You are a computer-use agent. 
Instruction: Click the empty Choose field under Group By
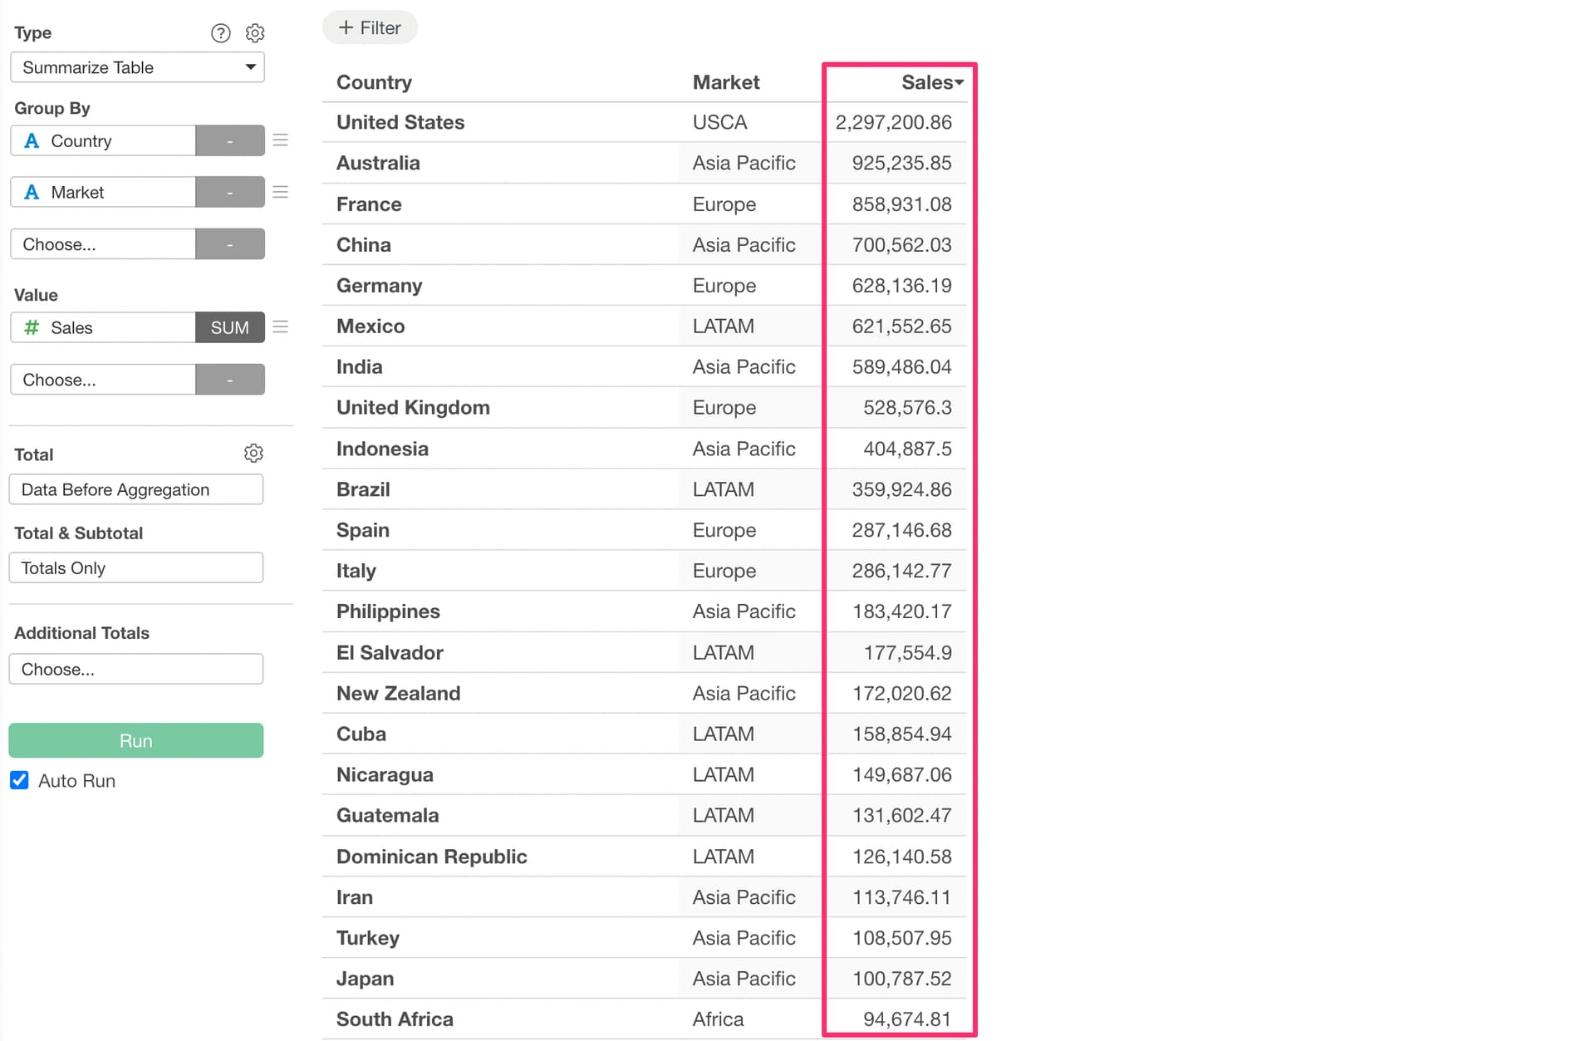coord(103,244)
